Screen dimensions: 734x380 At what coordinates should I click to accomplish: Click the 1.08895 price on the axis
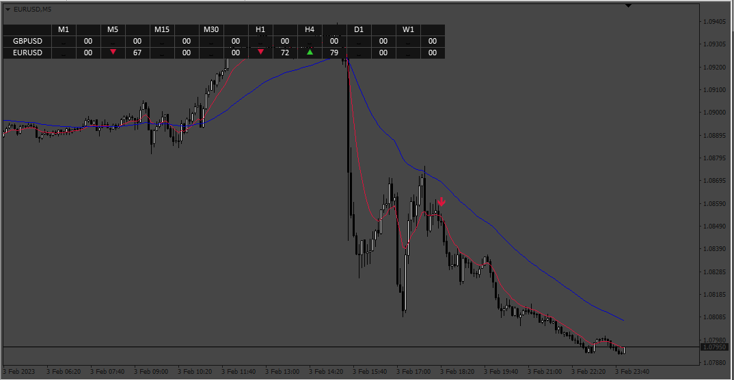(714, 136)
